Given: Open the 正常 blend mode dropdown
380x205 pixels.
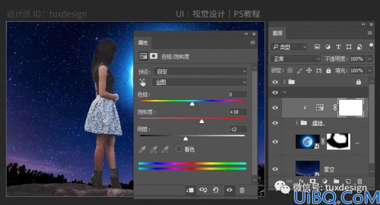Looking at the screenshot, I should (x=296, y=59).
